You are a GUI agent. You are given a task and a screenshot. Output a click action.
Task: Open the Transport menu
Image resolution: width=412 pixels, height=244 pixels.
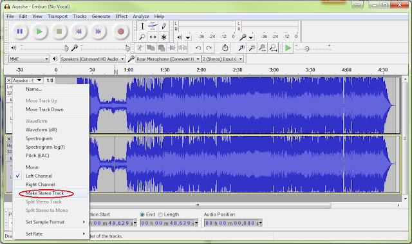(57, 16)
